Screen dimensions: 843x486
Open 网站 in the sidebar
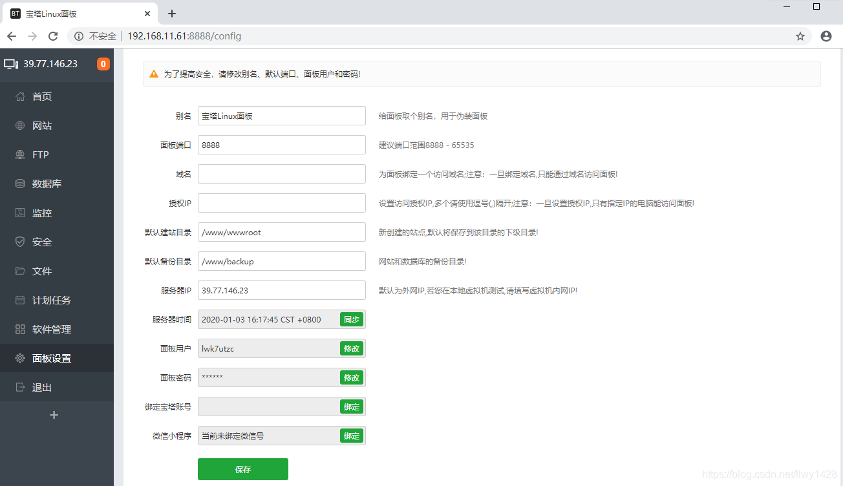click(57, 125)
